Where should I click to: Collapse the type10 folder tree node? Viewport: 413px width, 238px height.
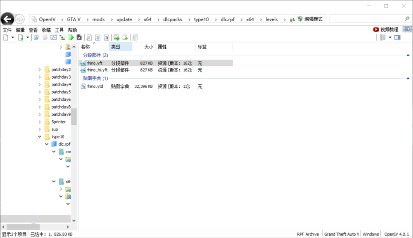pyautogui.click(x=40, y=137)
